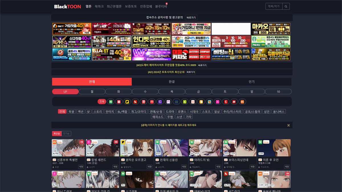342x192 pixels.
Task: Open the 북마크 nav menu item
Action: 99,6
